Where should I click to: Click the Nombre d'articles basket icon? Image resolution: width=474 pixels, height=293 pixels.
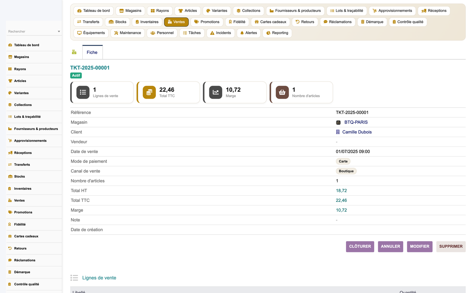(282, 92)
